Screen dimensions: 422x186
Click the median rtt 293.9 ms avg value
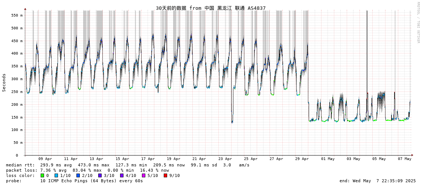(55, 165)
